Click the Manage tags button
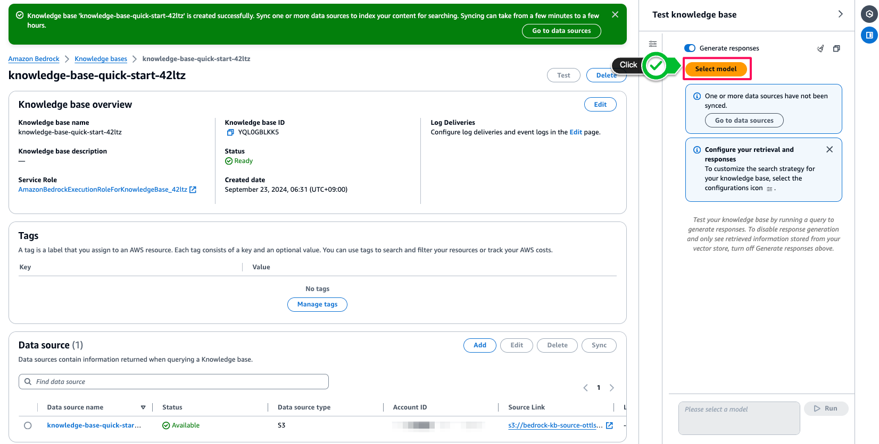Viewport: 879px width, 444px height. coord(317,304)
